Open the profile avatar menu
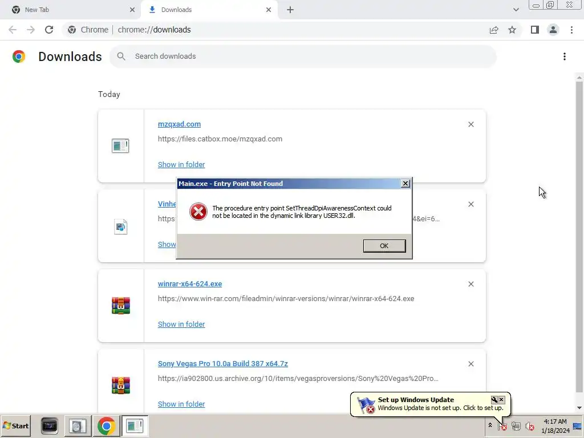Image resolution: width=584 pixels, height=438 pixels. (553, 30)
